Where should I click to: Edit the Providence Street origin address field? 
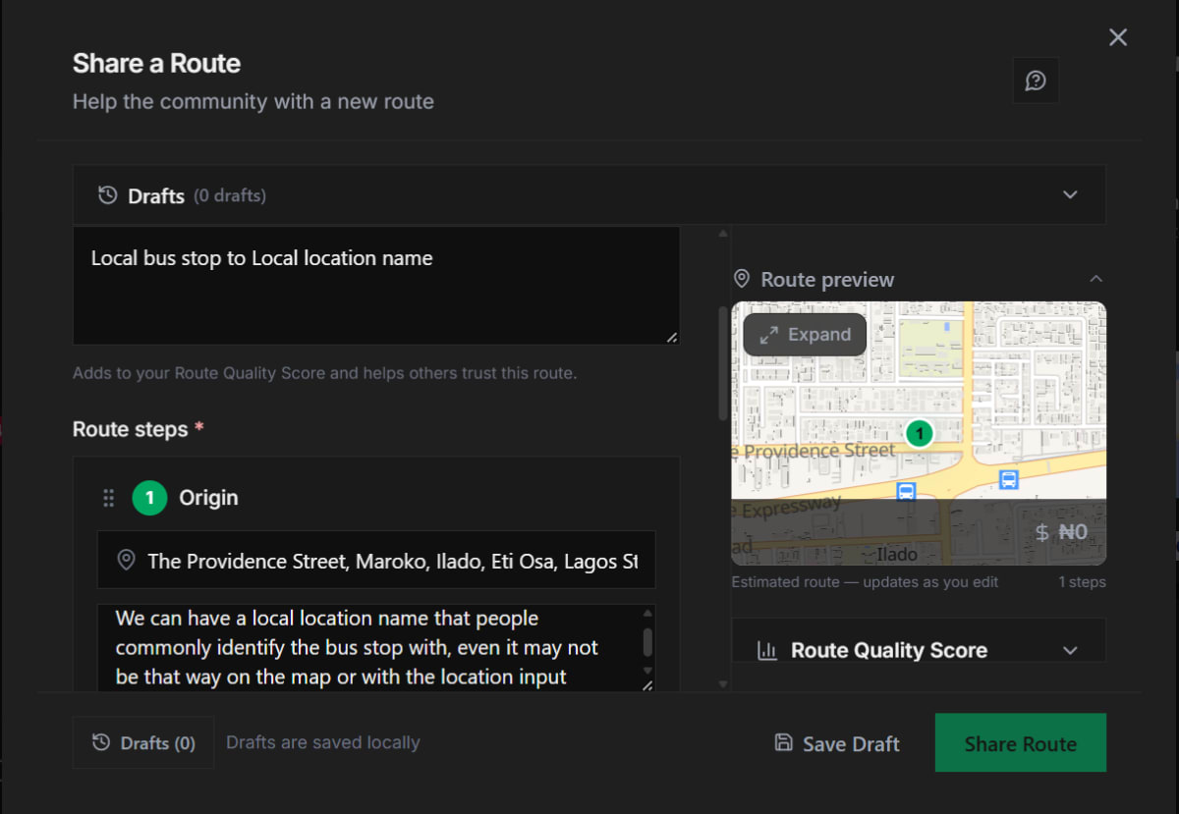376,561
